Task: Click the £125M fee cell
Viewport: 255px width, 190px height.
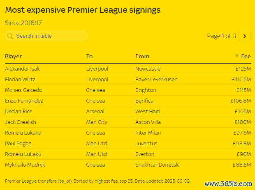Action: 243,69
